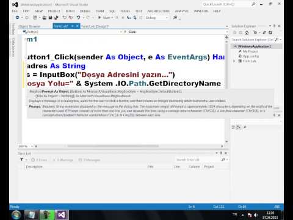Click the editor split plus handle

(227, 37)
